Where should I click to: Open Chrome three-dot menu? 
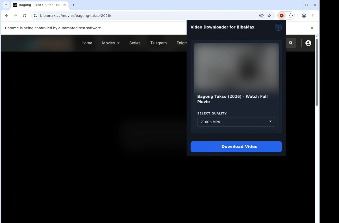(x=313, y=16)
